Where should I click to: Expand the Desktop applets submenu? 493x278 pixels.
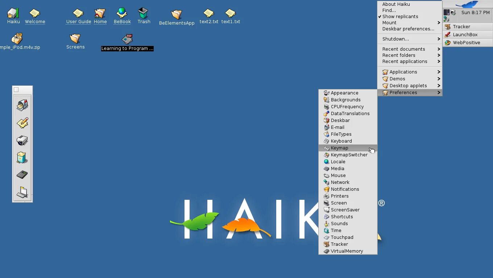pos(410,86)
